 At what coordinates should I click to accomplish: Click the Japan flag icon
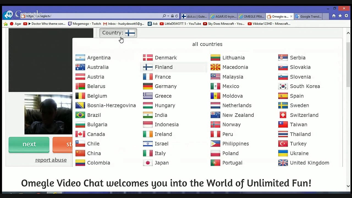pos(148,163)
